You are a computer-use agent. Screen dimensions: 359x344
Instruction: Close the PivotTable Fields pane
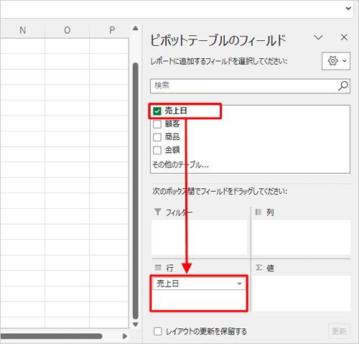point(344,37)
